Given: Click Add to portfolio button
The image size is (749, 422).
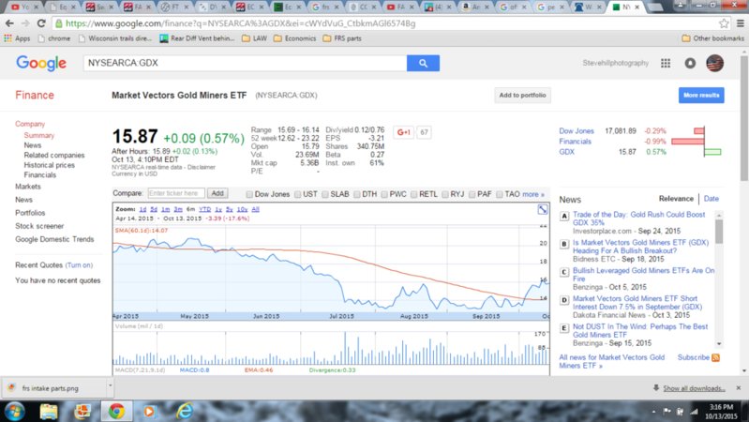Looking at the screenshot, I should tap(522, 95).
